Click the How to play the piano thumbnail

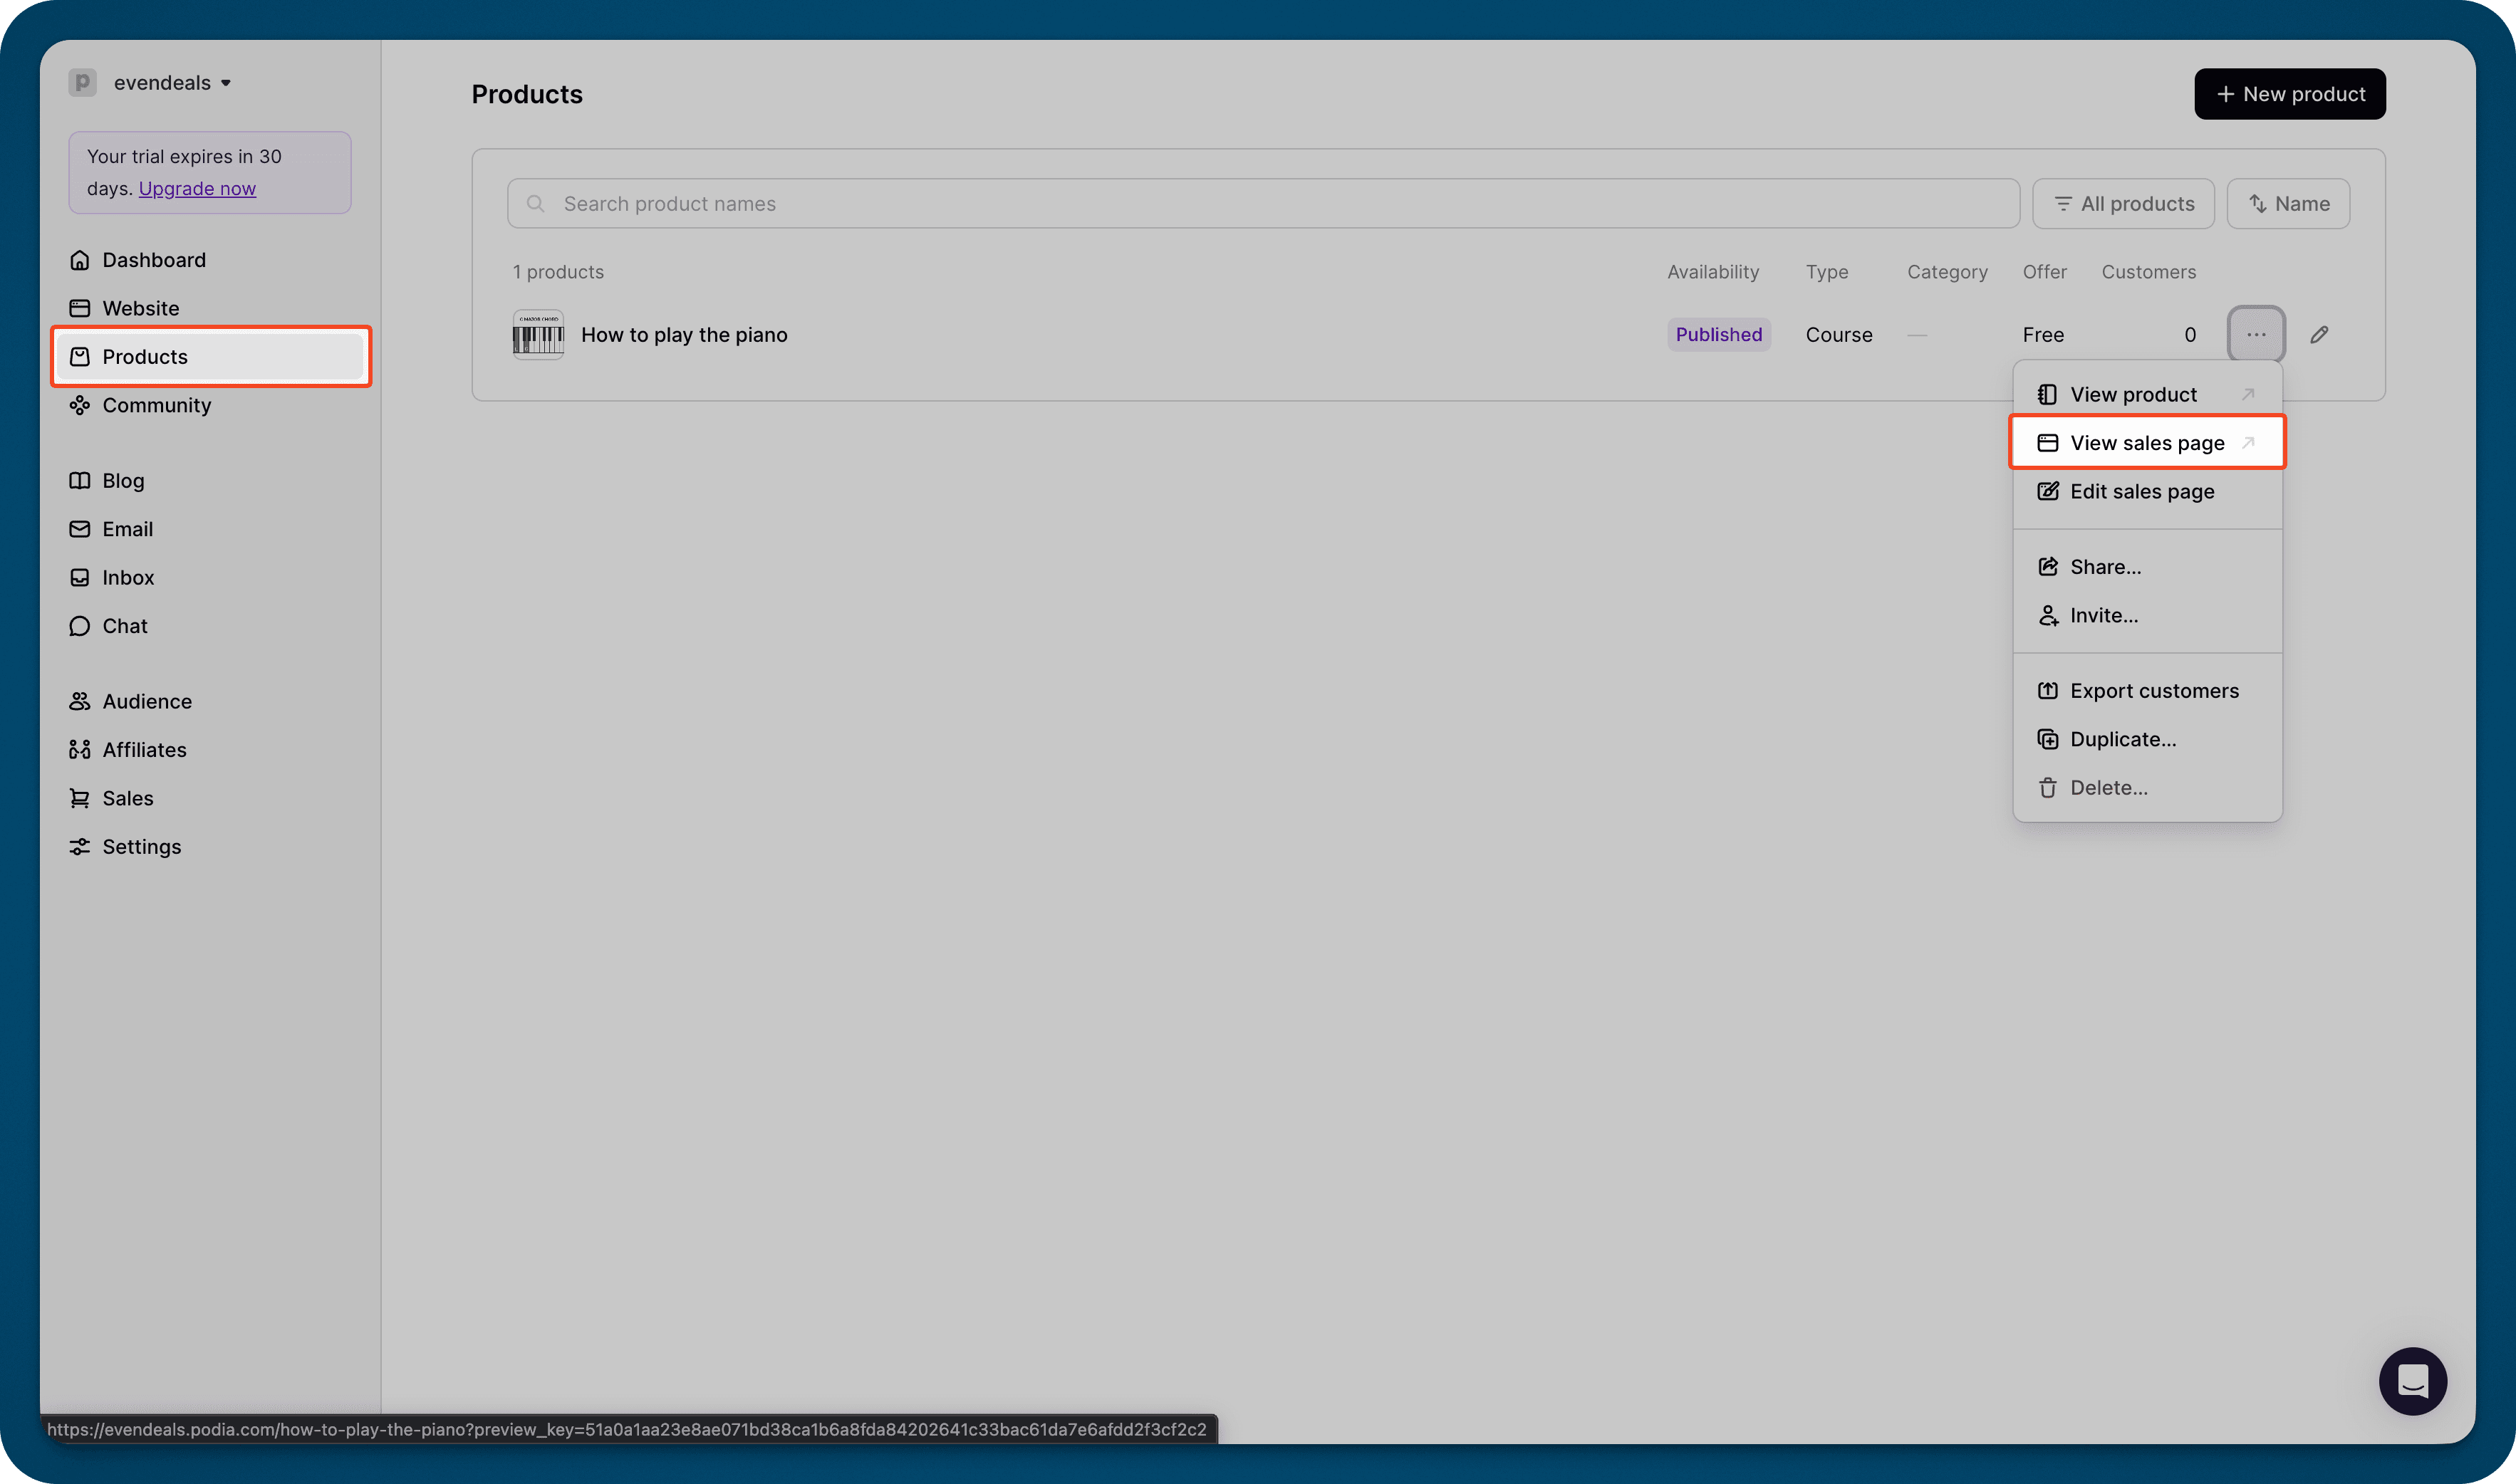537,334
